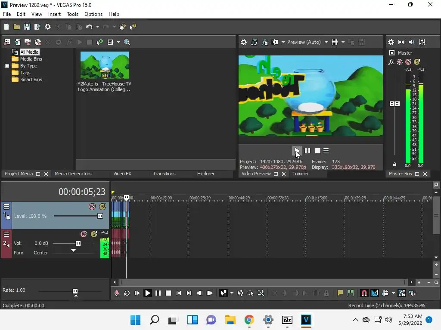
Task: Click the timeline playhead marker
Action: [x=127, y=198]
